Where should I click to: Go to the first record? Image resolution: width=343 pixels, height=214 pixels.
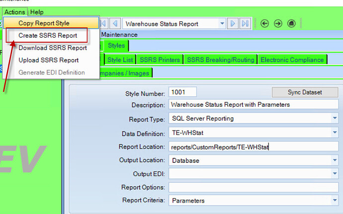[103, 23]
